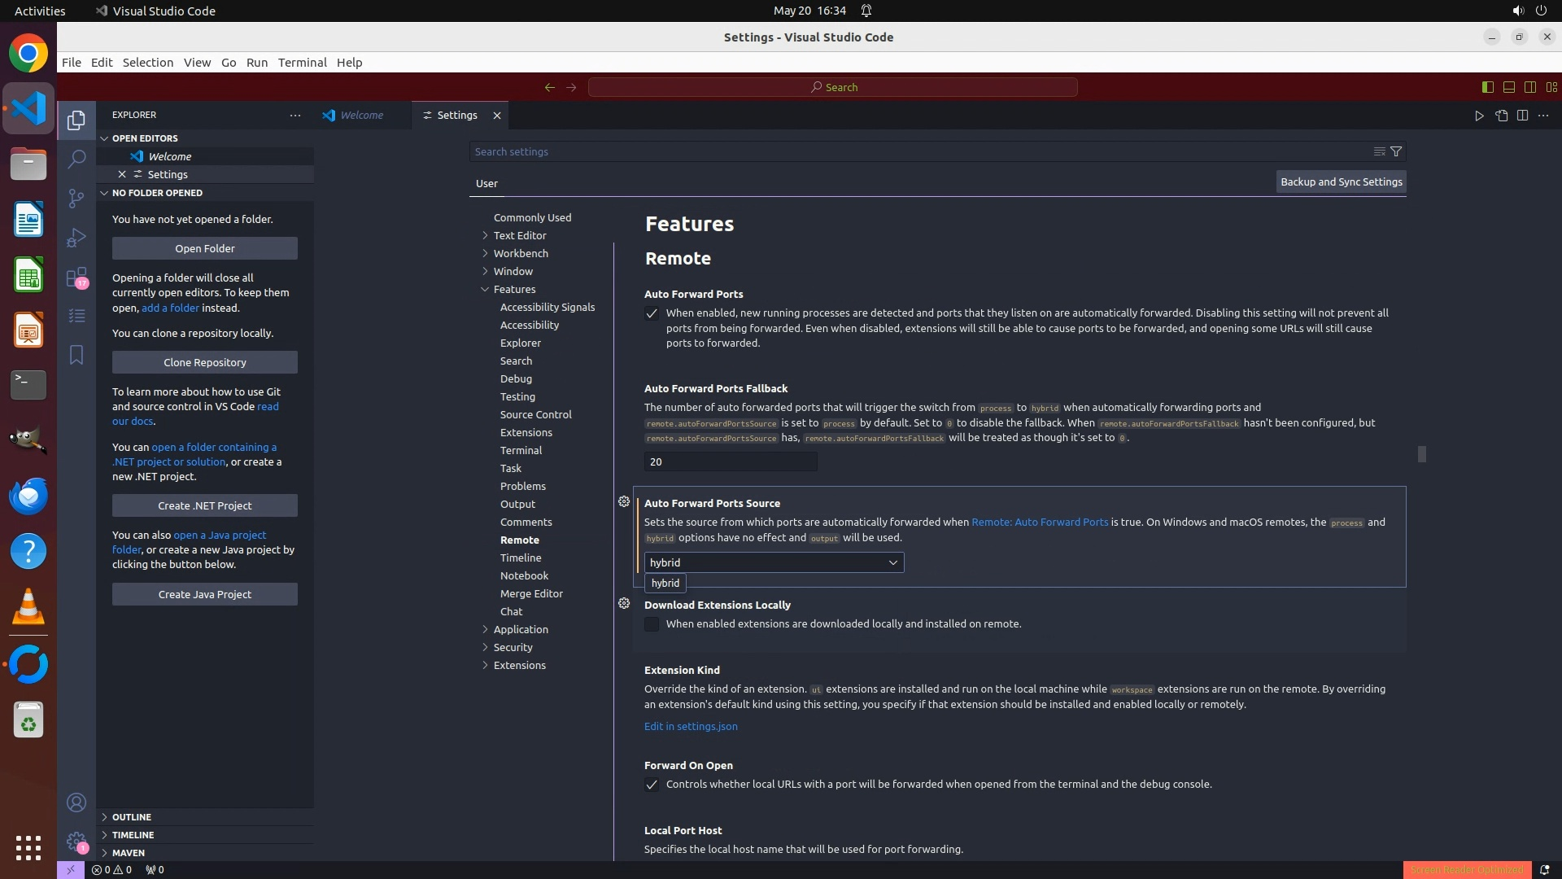The height and width of the screenshot is (879, 1562).
Task: Click the notifications bell in status bar
Action: point(1544,869)
